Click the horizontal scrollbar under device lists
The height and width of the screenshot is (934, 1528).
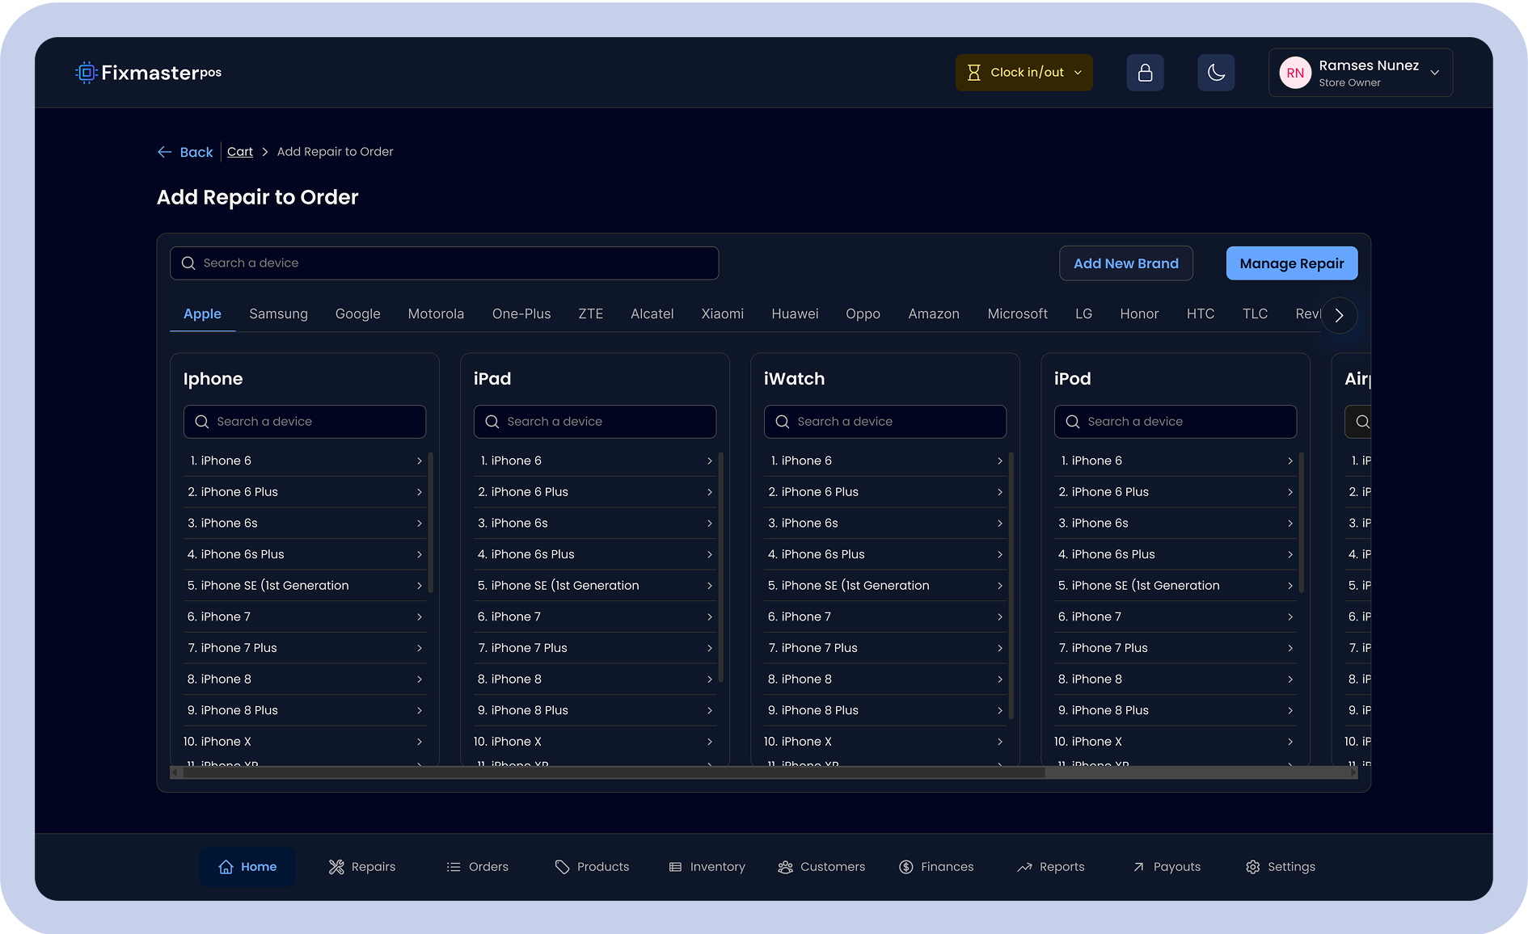tap(614, 772)
